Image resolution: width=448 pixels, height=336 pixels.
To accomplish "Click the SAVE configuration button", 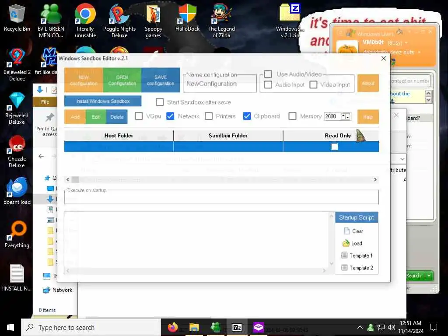I will (160, 80).
